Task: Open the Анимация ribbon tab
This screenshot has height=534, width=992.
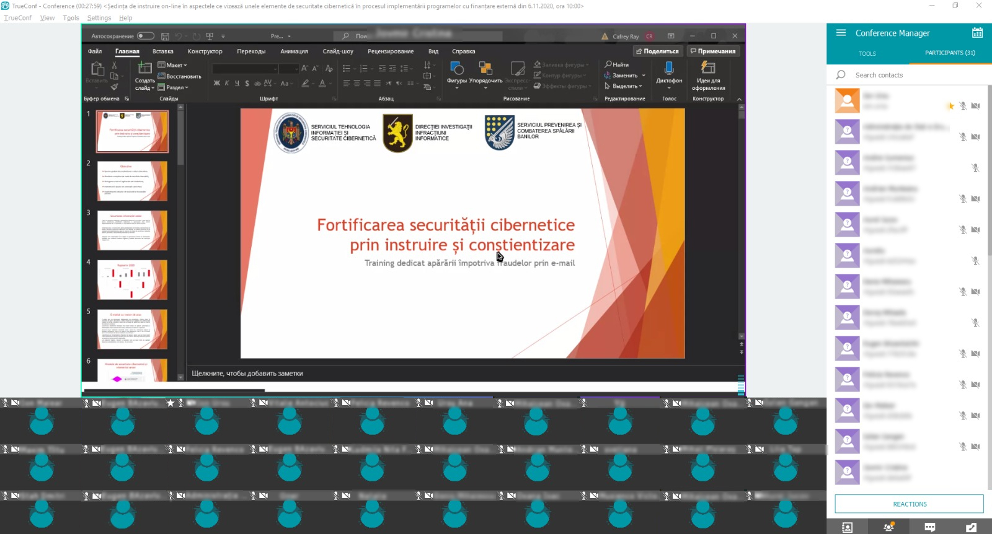Action: (294, 51)
